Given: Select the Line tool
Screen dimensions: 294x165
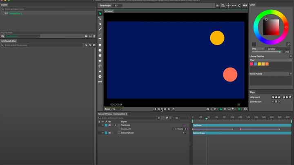Looking at the screenshot, I should pos(100,34).
